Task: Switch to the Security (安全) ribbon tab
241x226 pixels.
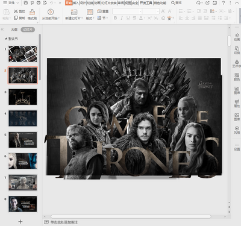Action: (135, 3)
